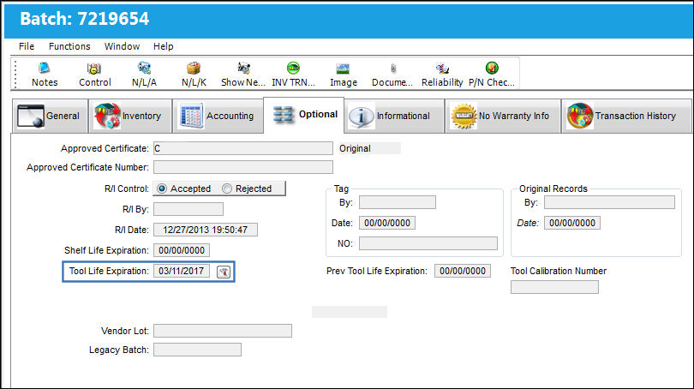The height and width of the screenshot is (389, 694).
Task: Switch to the Inventory tab
Action: pos(130,116)
